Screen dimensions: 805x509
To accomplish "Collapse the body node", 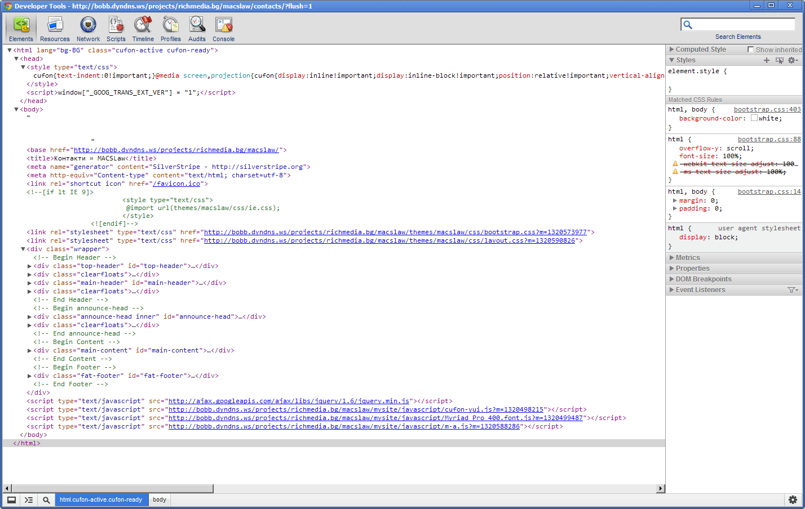I will 16,109.
